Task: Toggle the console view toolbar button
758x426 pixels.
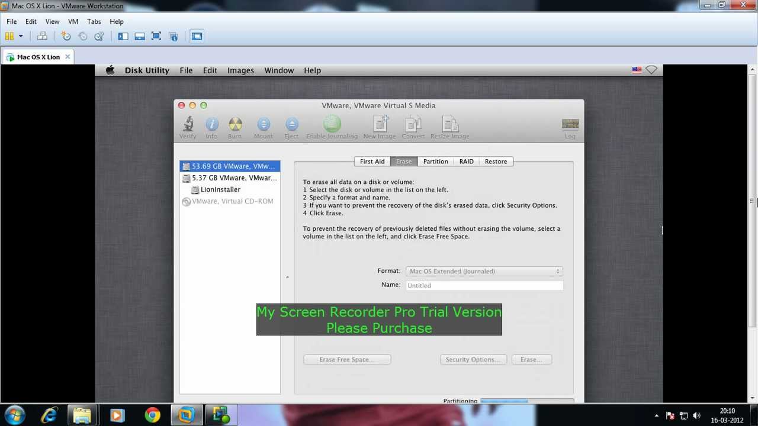Action: [197, 36]
